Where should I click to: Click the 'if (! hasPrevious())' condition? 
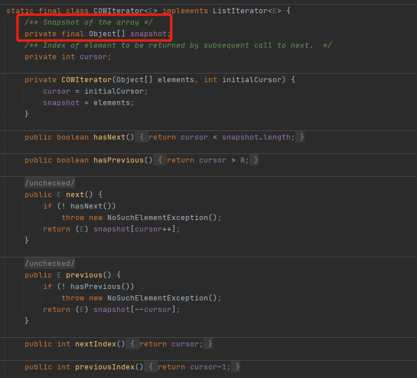88,286
